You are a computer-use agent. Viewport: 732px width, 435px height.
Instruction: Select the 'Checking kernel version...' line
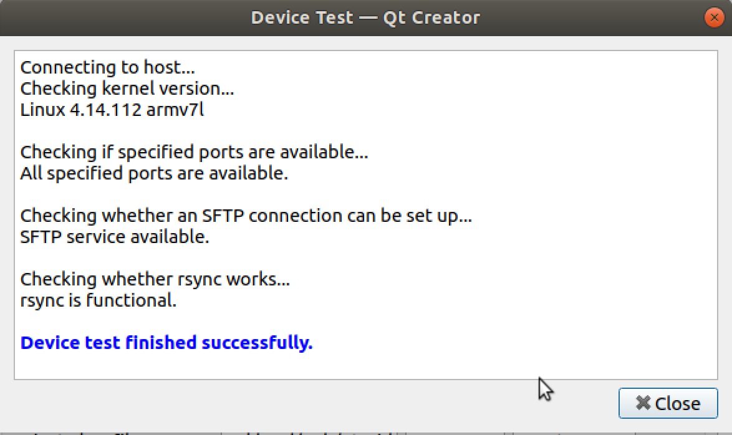[127, 88]
